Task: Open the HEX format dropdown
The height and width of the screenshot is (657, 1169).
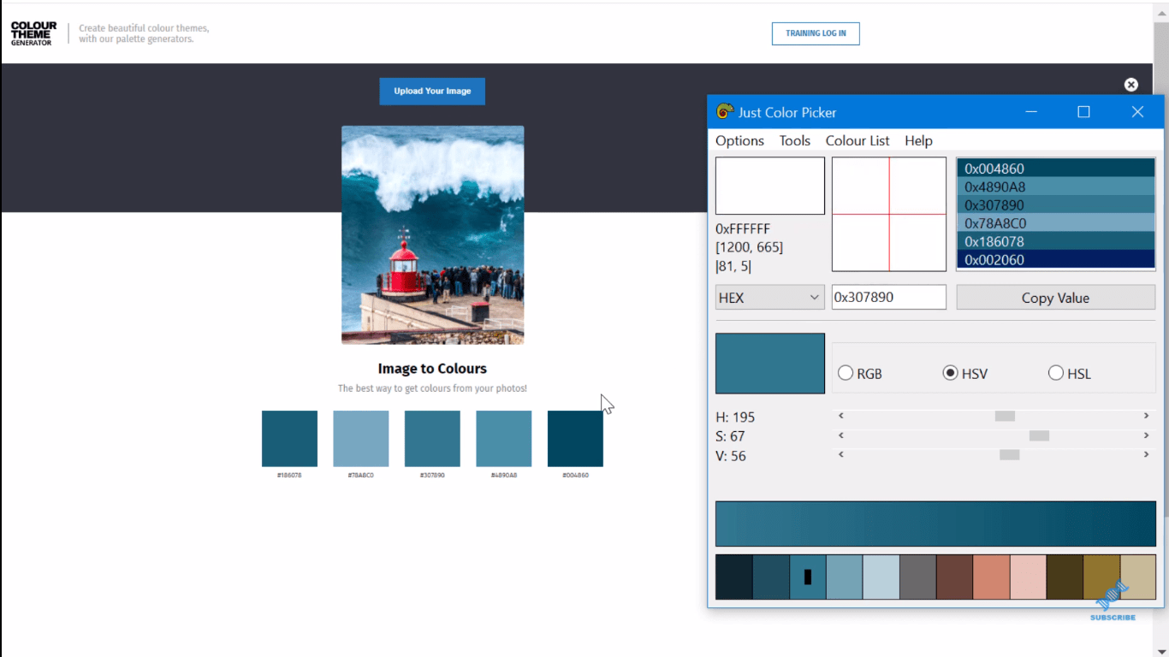Action: [769, 298]
